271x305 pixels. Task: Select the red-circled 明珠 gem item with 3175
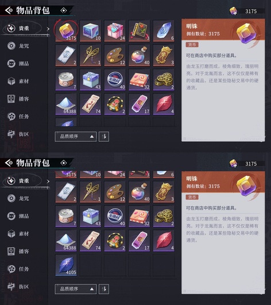click(66, 31)
